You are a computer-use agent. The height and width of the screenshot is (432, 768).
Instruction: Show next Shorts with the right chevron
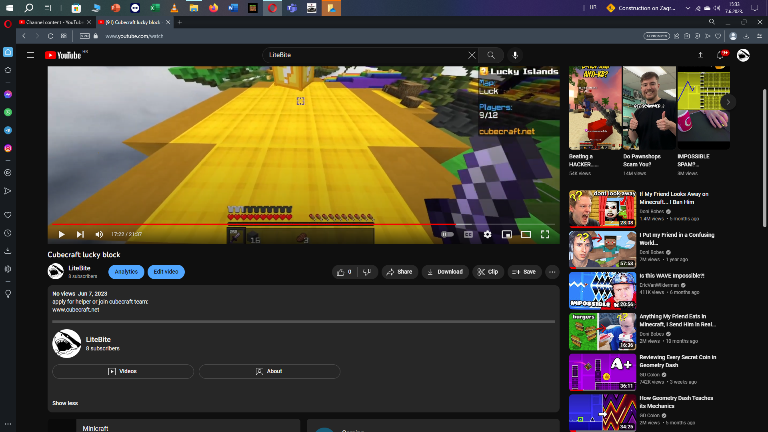(x=728, y=102)
